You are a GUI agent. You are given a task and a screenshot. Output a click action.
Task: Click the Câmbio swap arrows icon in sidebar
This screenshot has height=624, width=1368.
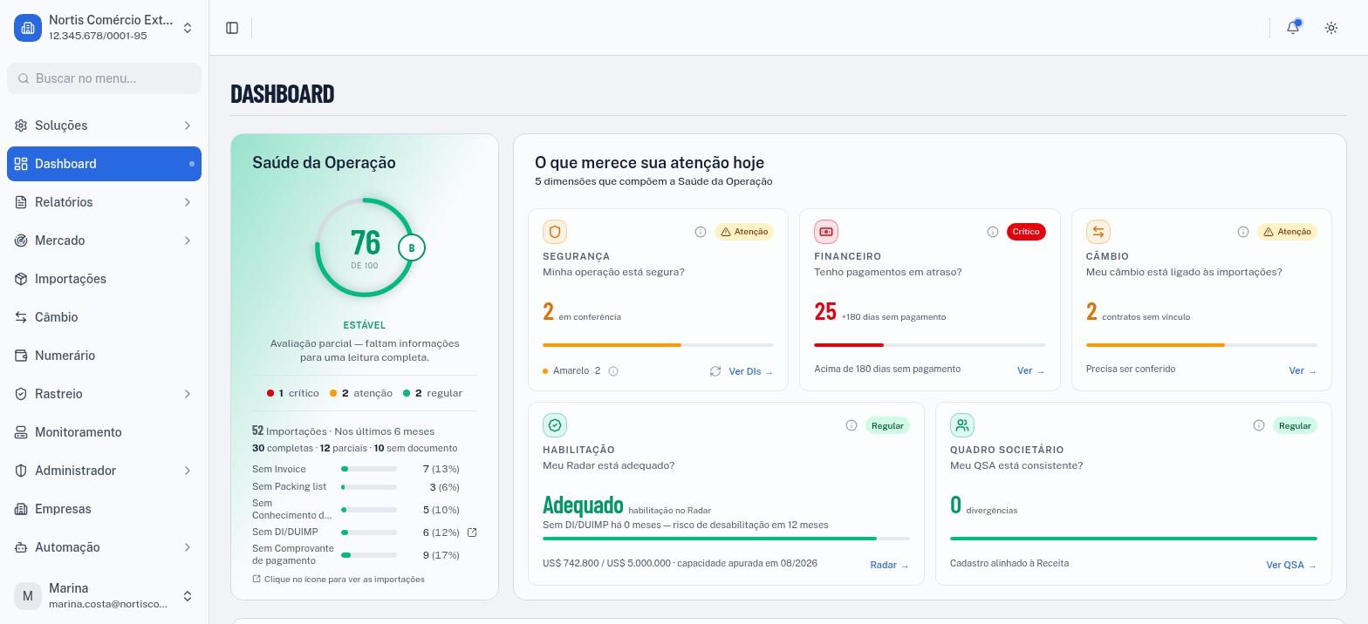point(21,317)
